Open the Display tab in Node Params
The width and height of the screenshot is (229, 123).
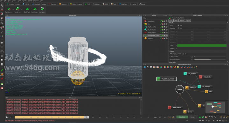(x=182, y=20)
